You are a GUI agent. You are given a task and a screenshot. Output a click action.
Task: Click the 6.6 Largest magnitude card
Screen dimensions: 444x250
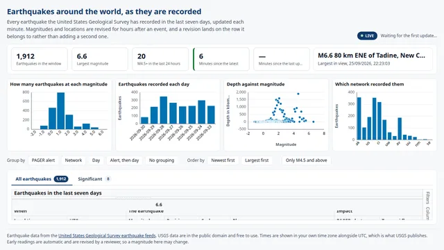pos(100,59)
